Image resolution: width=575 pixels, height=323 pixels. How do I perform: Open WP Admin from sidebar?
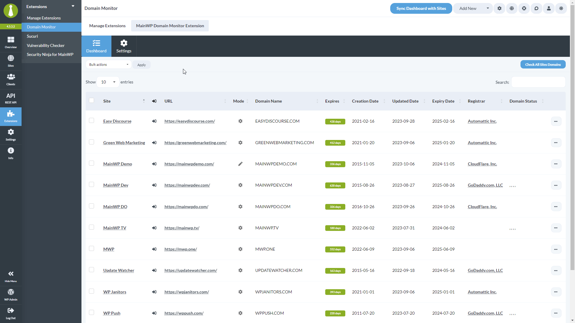11,295
